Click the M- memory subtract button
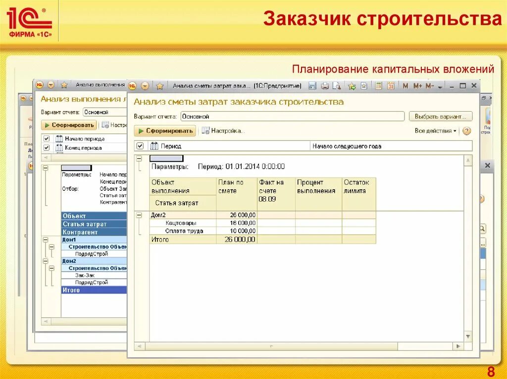Screen dimensions: 507x379 (429, 86)
